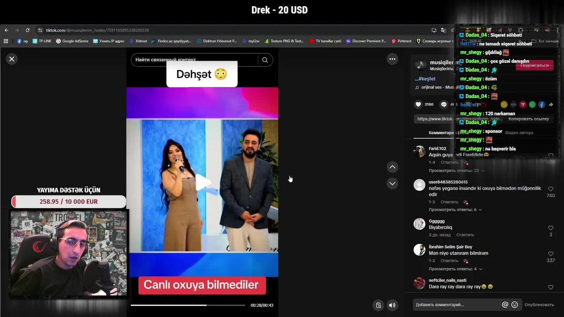
Task: Click the install app icon in address bar
Action: (x=434, y=30)
